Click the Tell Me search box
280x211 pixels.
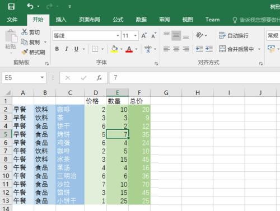click(256, 20)
